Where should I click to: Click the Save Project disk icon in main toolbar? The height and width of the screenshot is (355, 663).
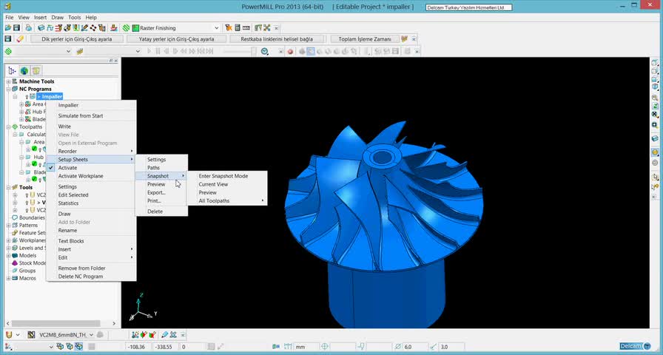[x=16, y=28]
